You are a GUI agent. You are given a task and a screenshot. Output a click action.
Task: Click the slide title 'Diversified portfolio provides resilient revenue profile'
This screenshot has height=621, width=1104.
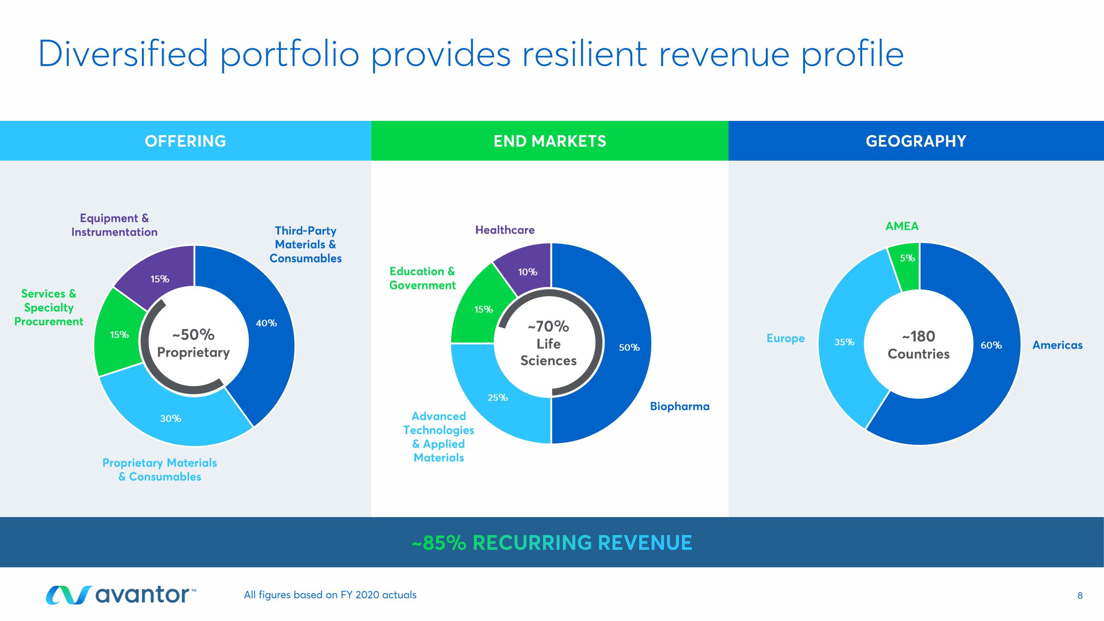tap(471, 55)
